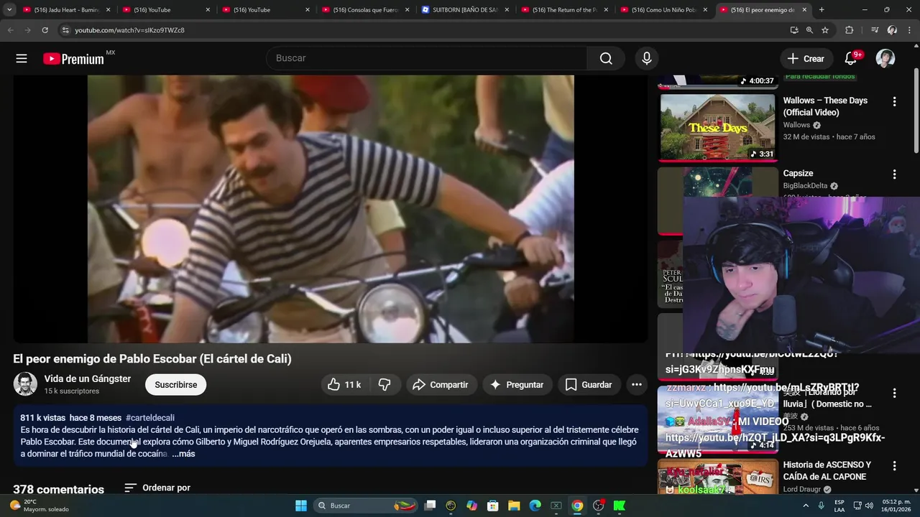Image resolution: width=920 pixels, height=517 pixels.
Task: Open YouTube notifications bell
Action: tap(852, 58)
